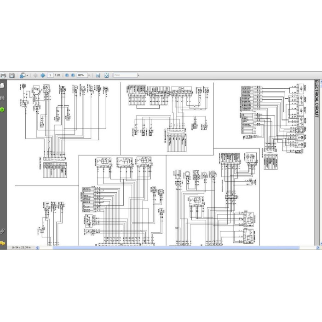The height and width of the screenshot is (322, 322).
Task: Click the zoom out minus button
Action: click(x=67, y=75)
